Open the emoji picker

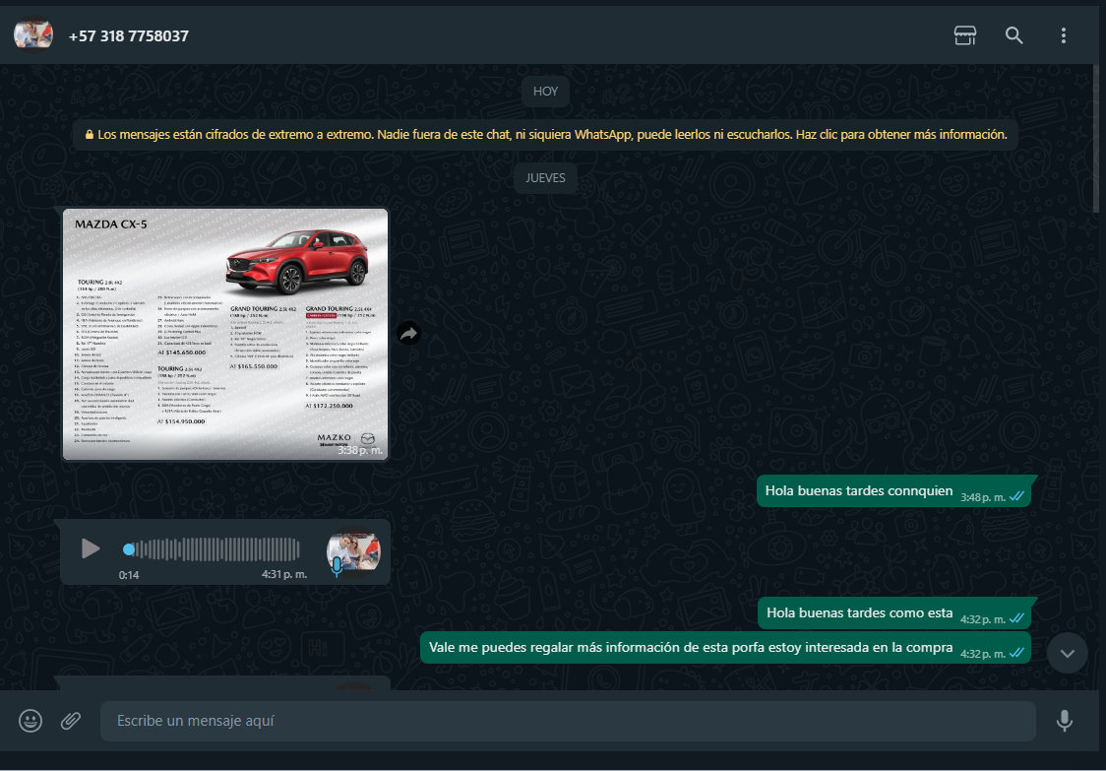coord(31,721)
